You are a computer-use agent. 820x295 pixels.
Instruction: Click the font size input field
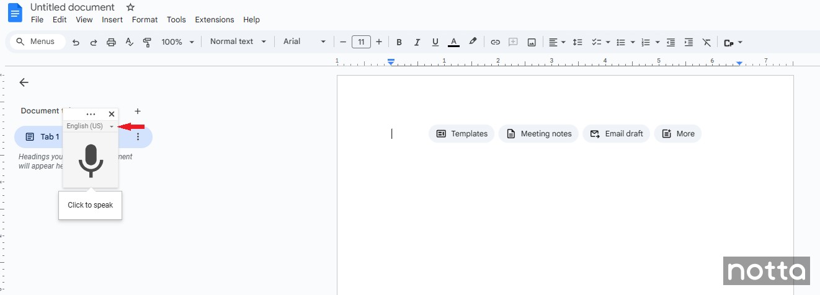tap(361, 42)
